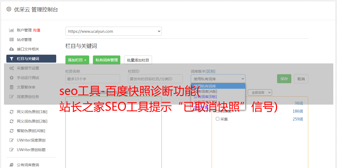Open 文章暂存库 via its database icon
The image size is (337, 168).
[x=12, y=87]
